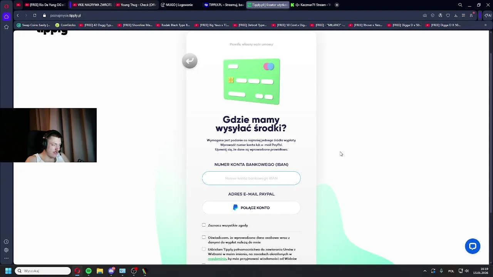
Task: Open the sidebar three-dots more menu
Action: [x=6, y=258]
